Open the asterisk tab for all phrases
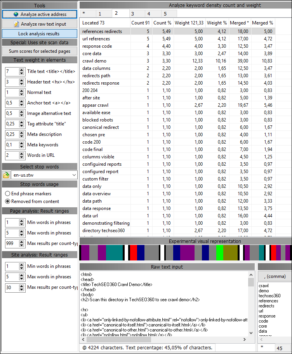The height and width of the screenshot is (354, 292). click(x=84, y=14)
